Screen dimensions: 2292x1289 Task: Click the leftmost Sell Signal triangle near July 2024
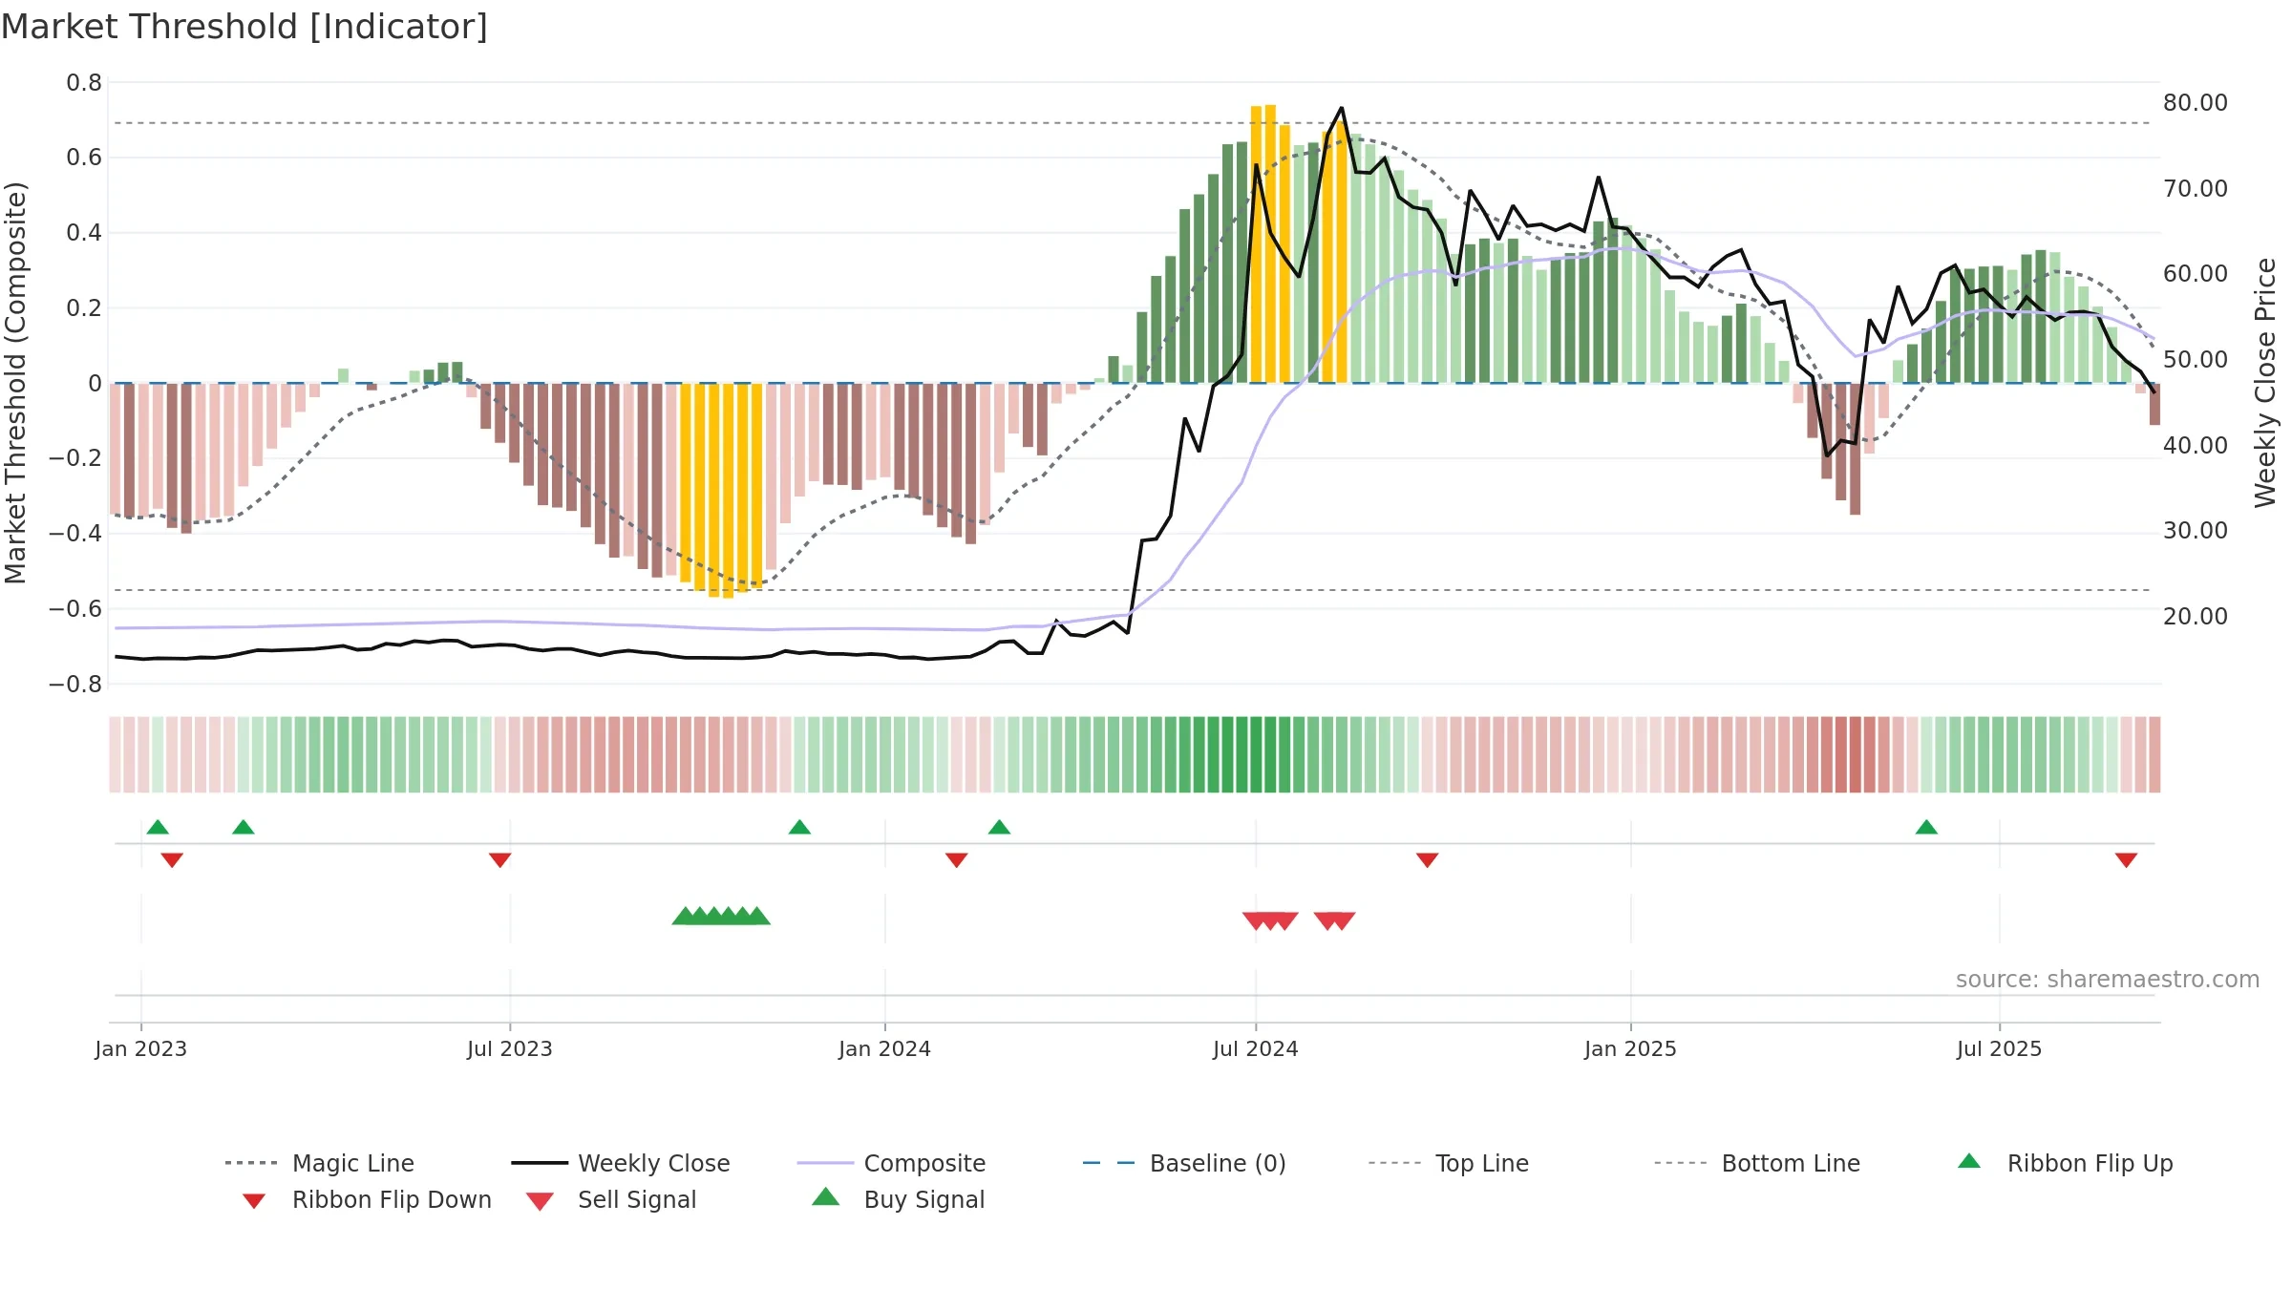point(1255,920)
